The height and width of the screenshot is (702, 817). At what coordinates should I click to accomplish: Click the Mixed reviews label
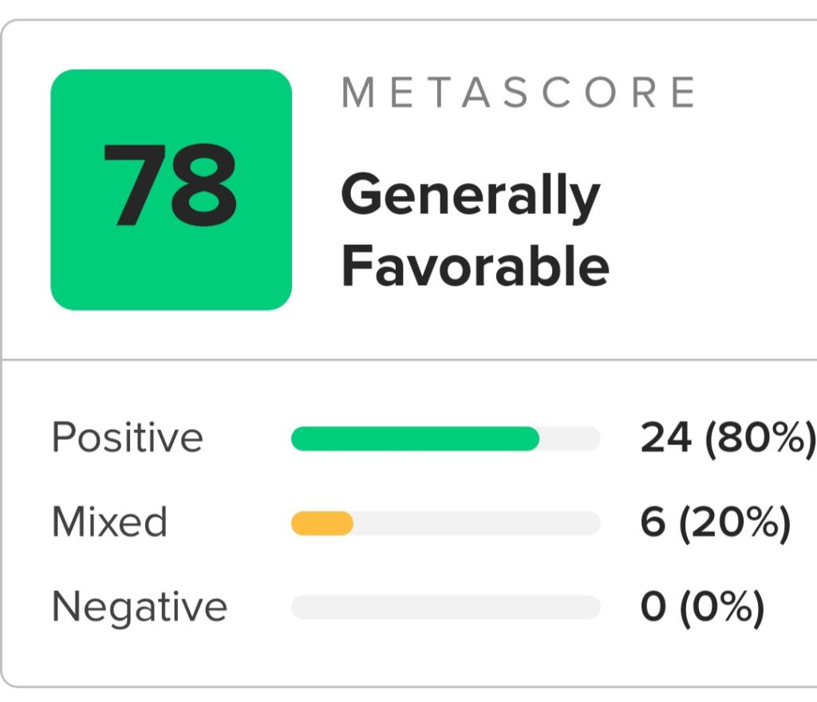click(x=109, y=522)
